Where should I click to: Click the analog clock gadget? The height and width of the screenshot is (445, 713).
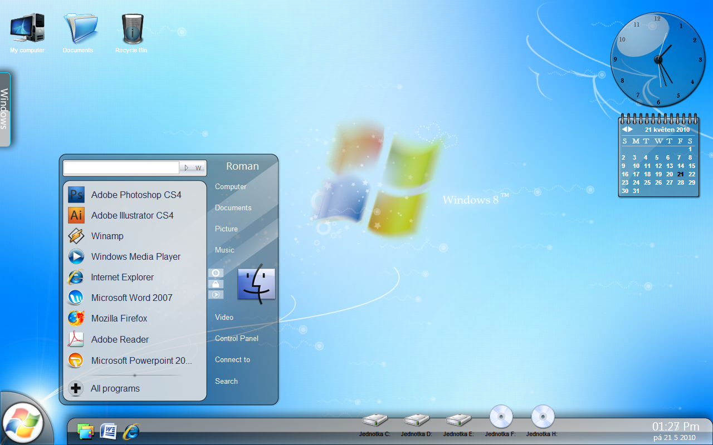(658, 60)
